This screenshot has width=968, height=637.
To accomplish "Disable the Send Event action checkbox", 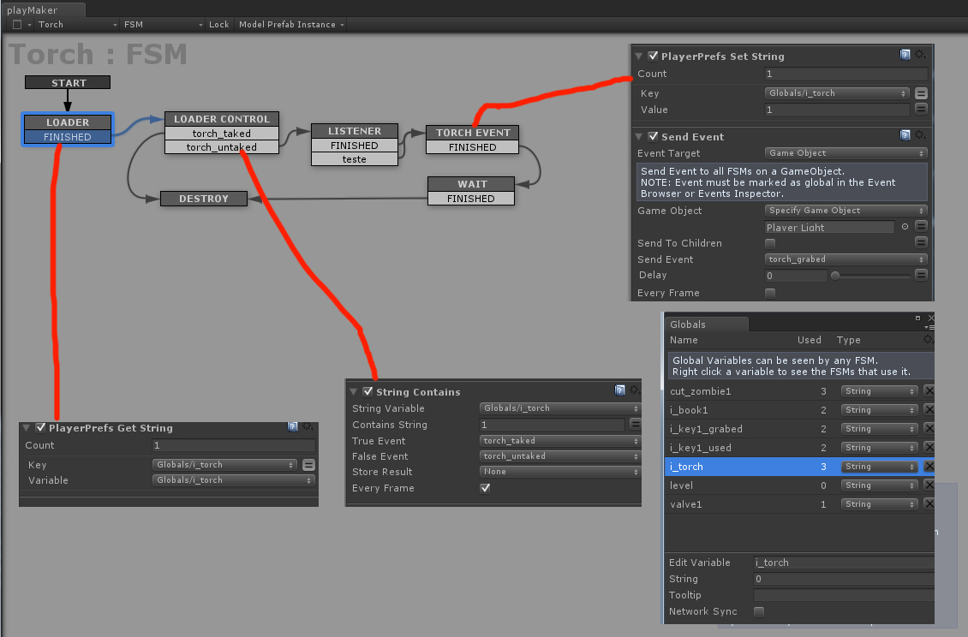I will 653,136.
